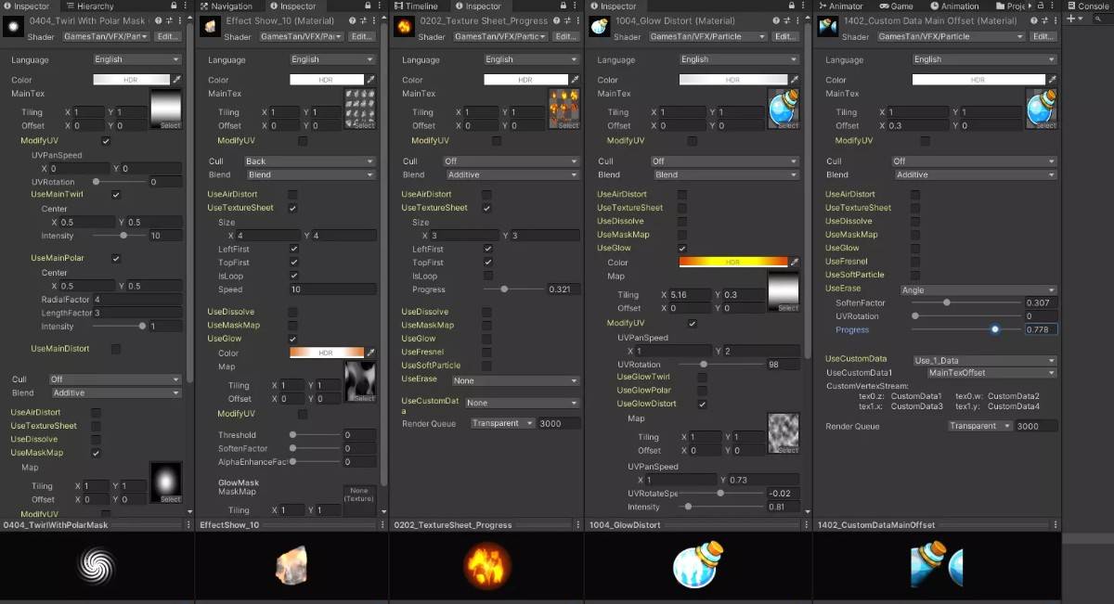Open UseCustomData dropdown showing Use_1_Data
This screenshot has height=604, width=1114.
click(985, 360)
